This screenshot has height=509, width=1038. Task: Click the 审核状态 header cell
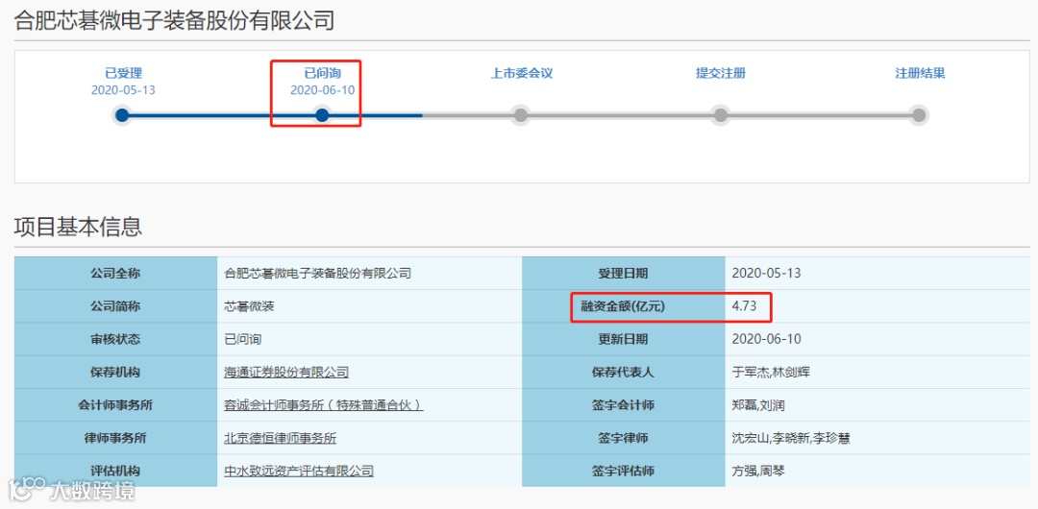(x=116, y=339)
